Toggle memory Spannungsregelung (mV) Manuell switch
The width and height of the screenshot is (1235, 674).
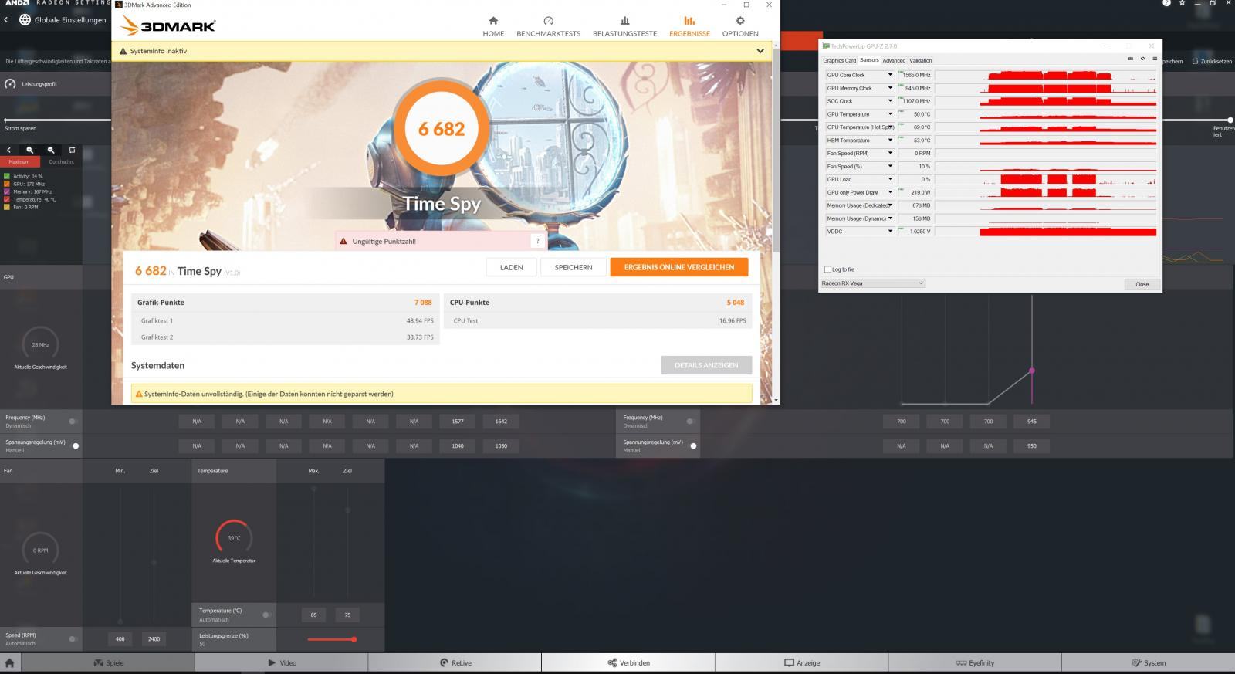tap(692, 445)
